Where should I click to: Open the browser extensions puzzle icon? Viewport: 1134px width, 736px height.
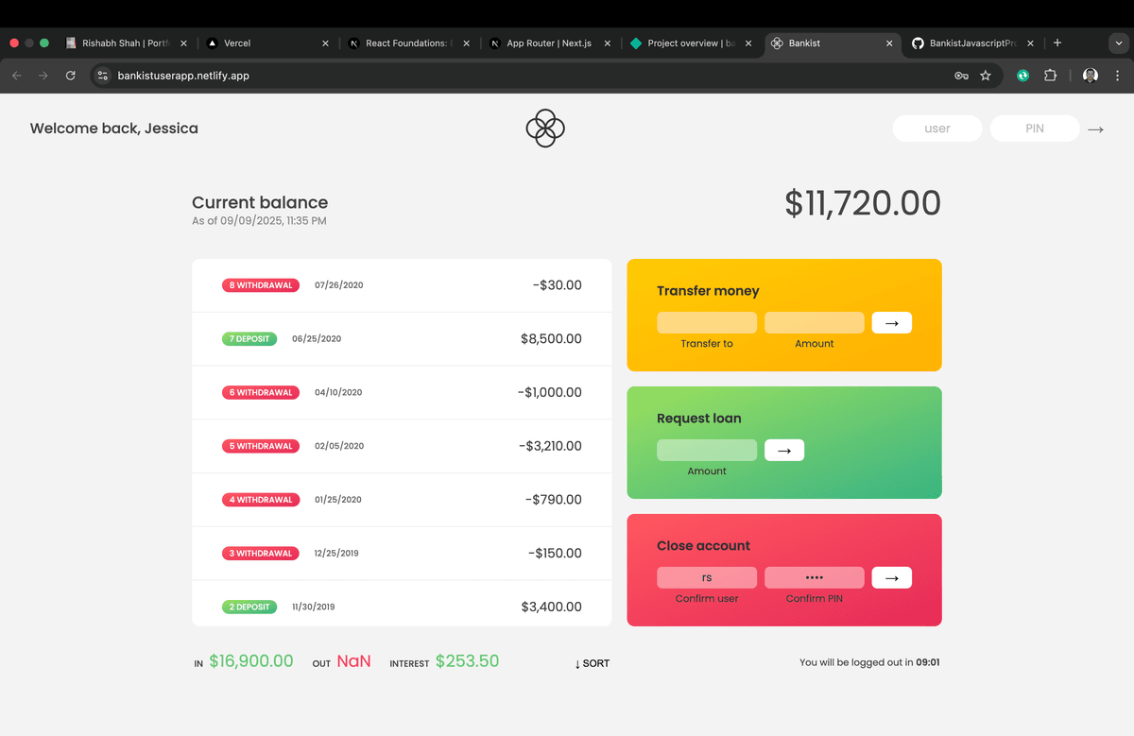point(1050,76)
